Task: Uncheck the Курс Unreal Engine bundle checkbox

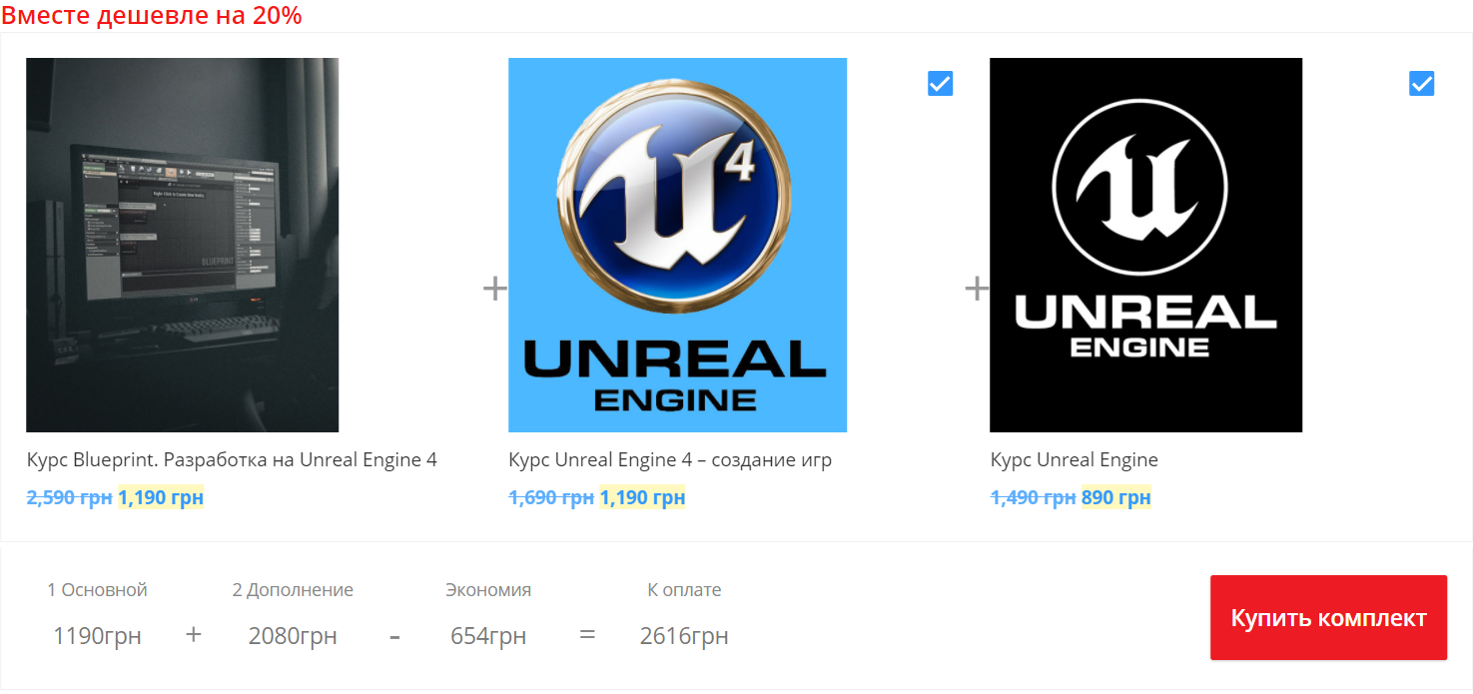Action: pyautogui.click(x=1421, y=83)
